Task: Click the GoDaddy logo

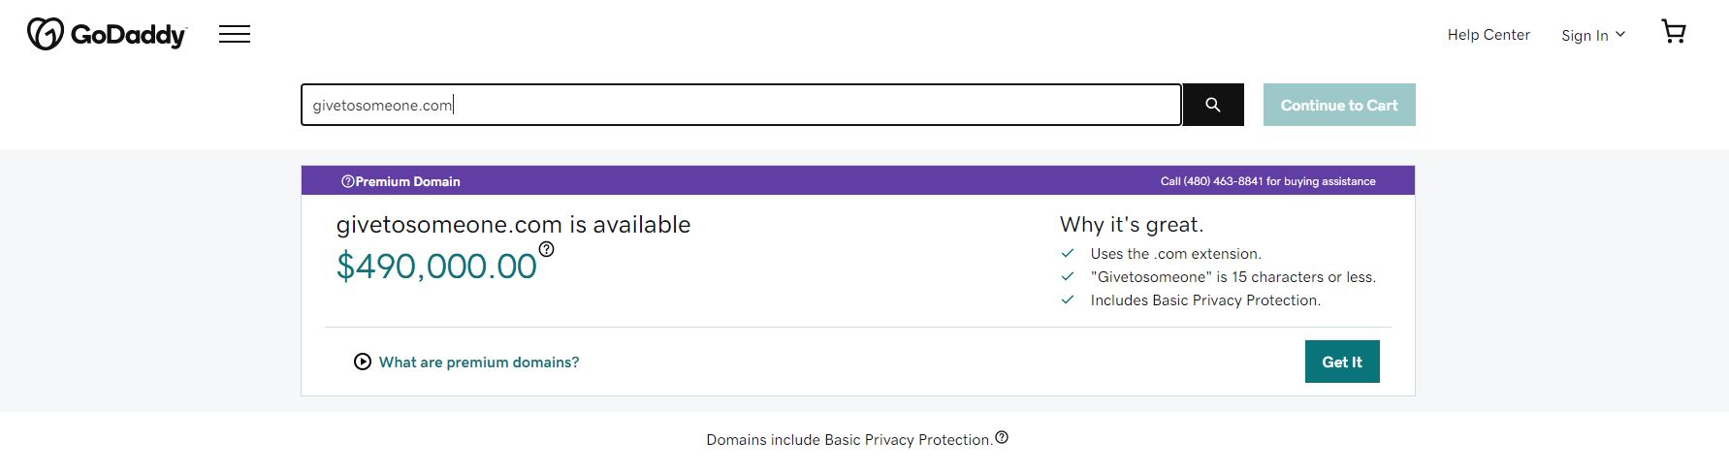Action: pyautogui.click(x=106, y=35)
